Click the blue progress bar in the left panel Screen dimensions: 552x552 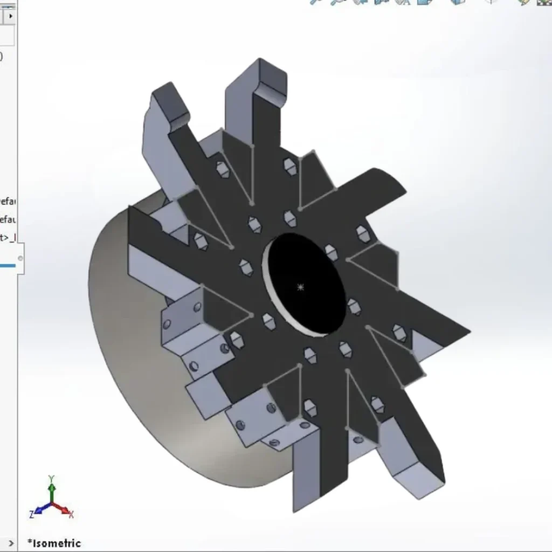[x=9, y=265]
